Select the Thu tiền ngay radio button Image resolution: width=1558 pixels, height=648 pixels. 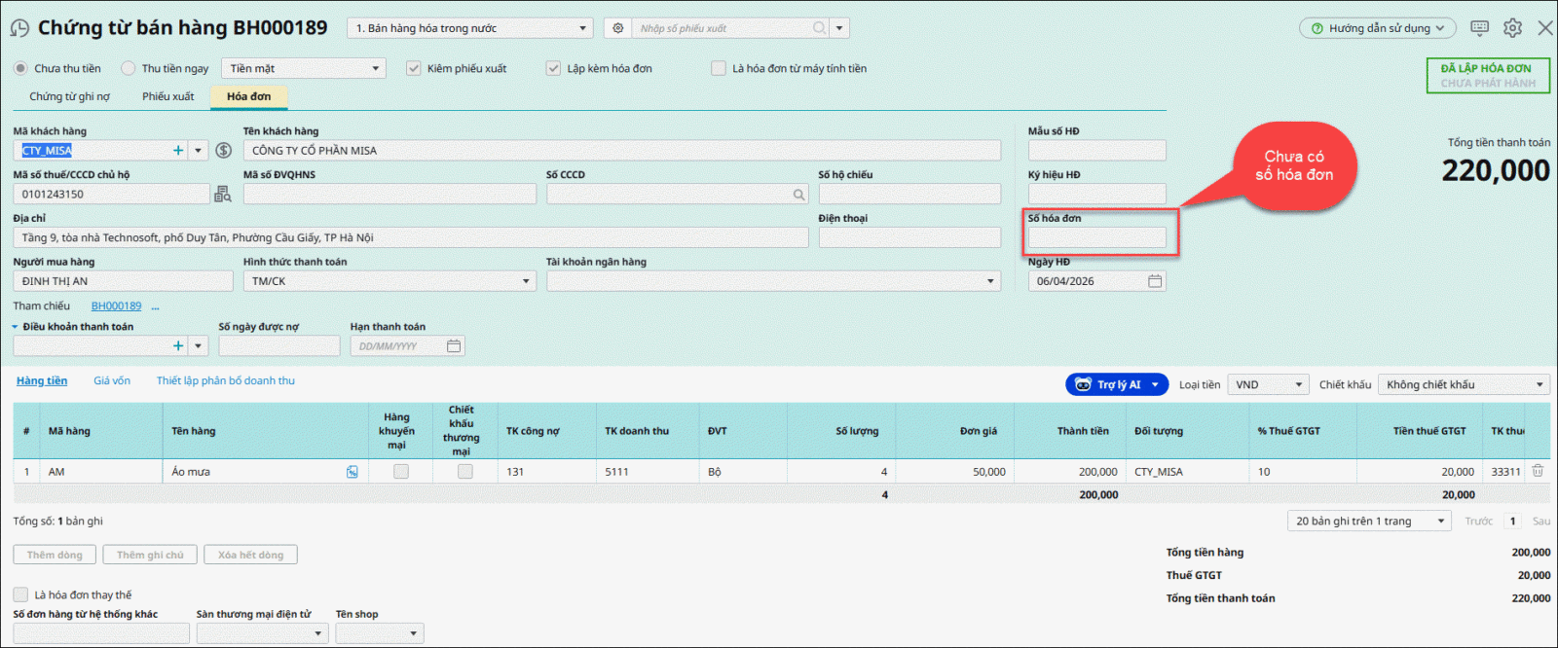point(129,68)
